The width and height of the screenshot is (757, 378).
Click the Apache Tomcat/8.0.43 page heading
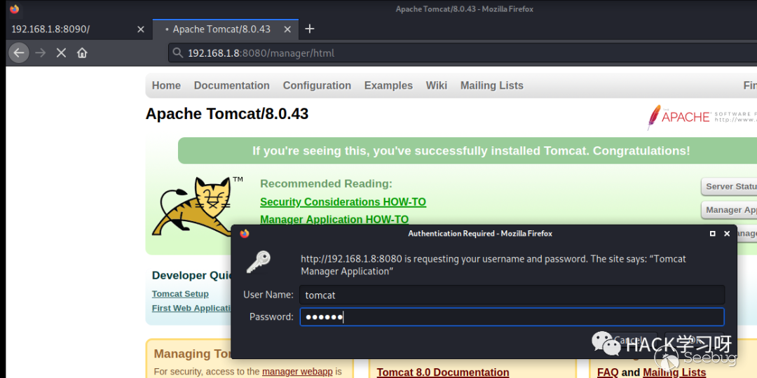click(x=227, y=114)
